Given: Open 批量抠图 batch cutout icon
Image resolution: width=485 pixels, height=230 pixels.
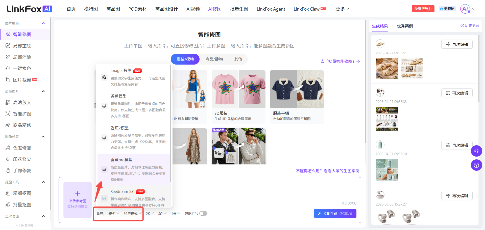Looking at the screenshot, I should click(8, 205).
